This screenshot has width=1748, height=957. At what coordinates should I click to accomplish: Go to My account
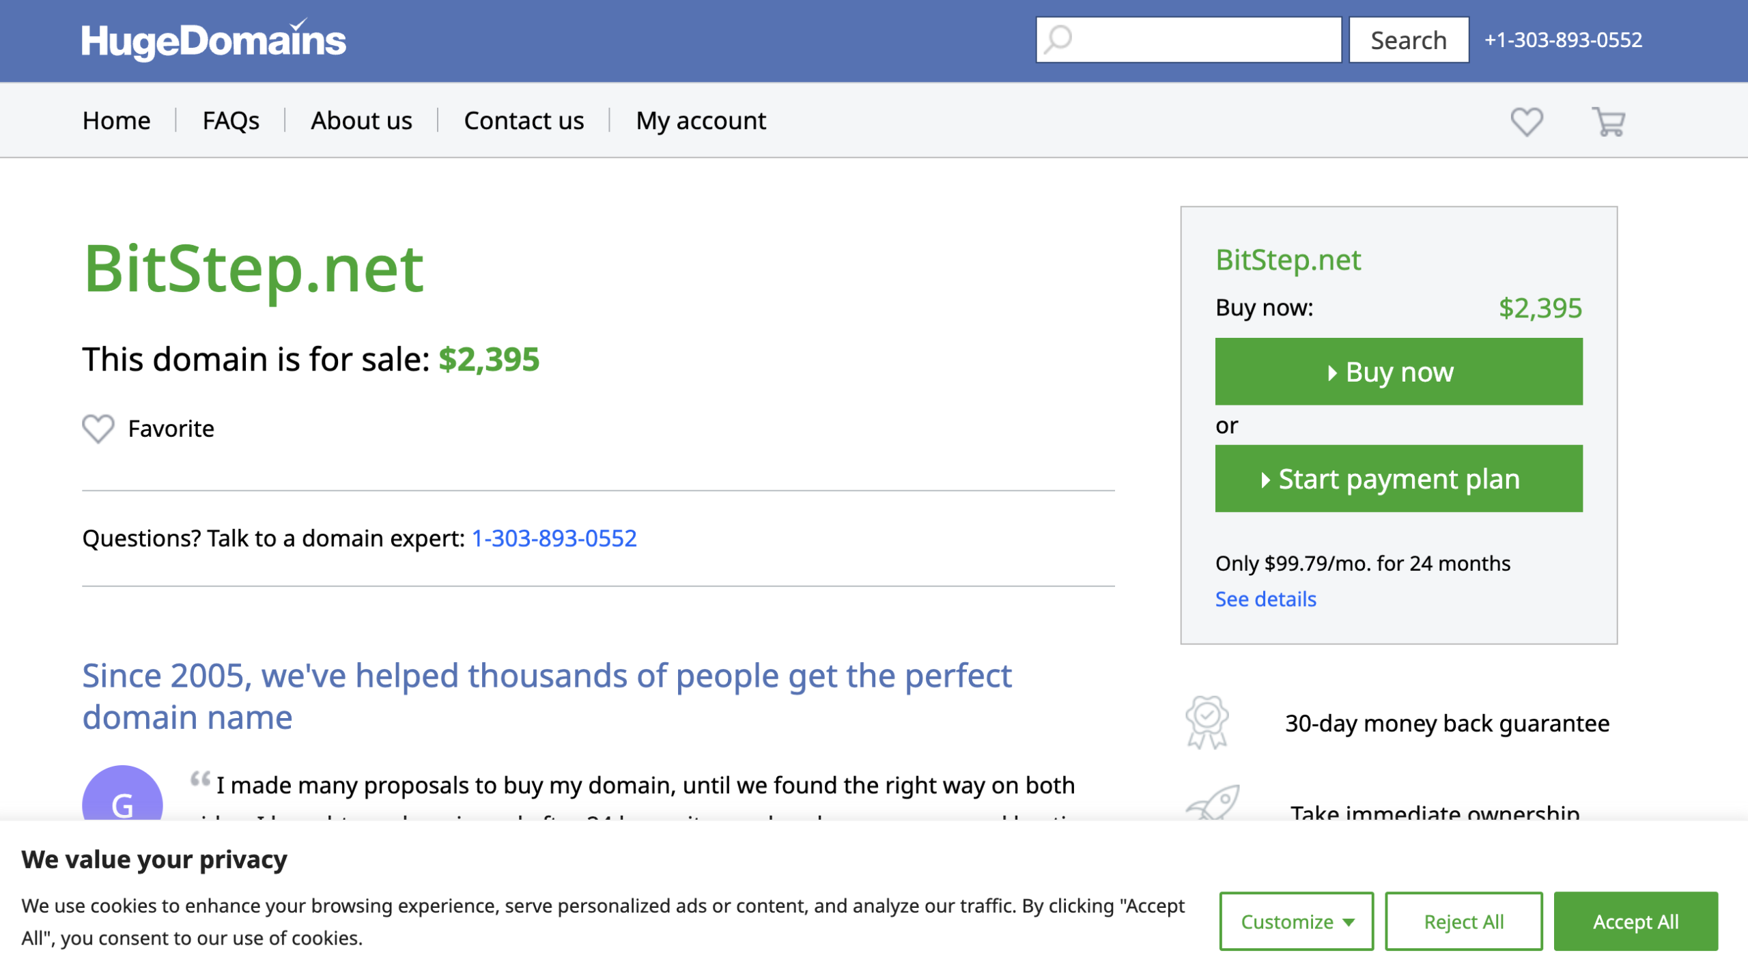click(701, 120)
